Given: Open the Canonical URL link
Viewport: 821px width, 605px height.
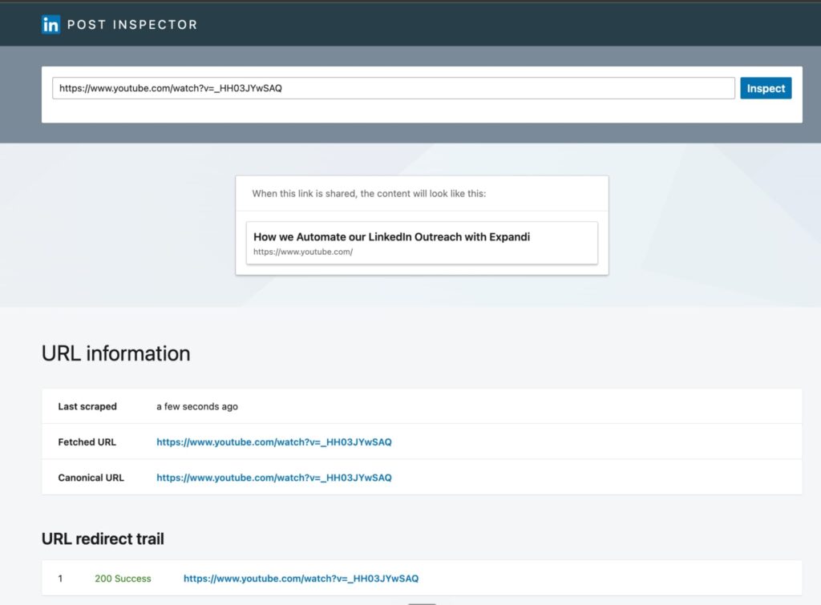Looking at the screenshot, I should coord(274,478).
